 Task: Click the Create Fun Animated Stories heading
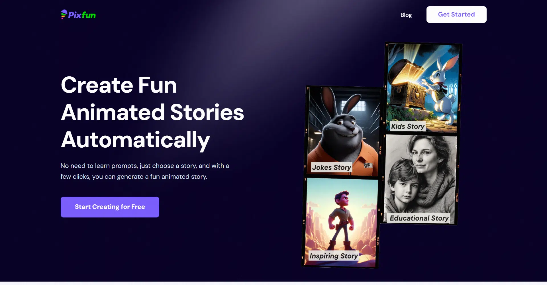coord(152,112)
